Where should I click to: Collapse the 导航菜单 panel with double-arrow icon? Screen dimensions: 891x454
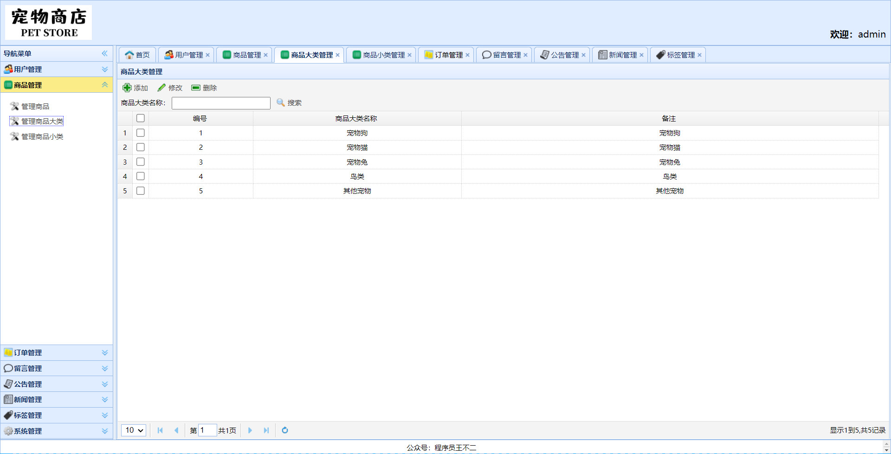105,53
